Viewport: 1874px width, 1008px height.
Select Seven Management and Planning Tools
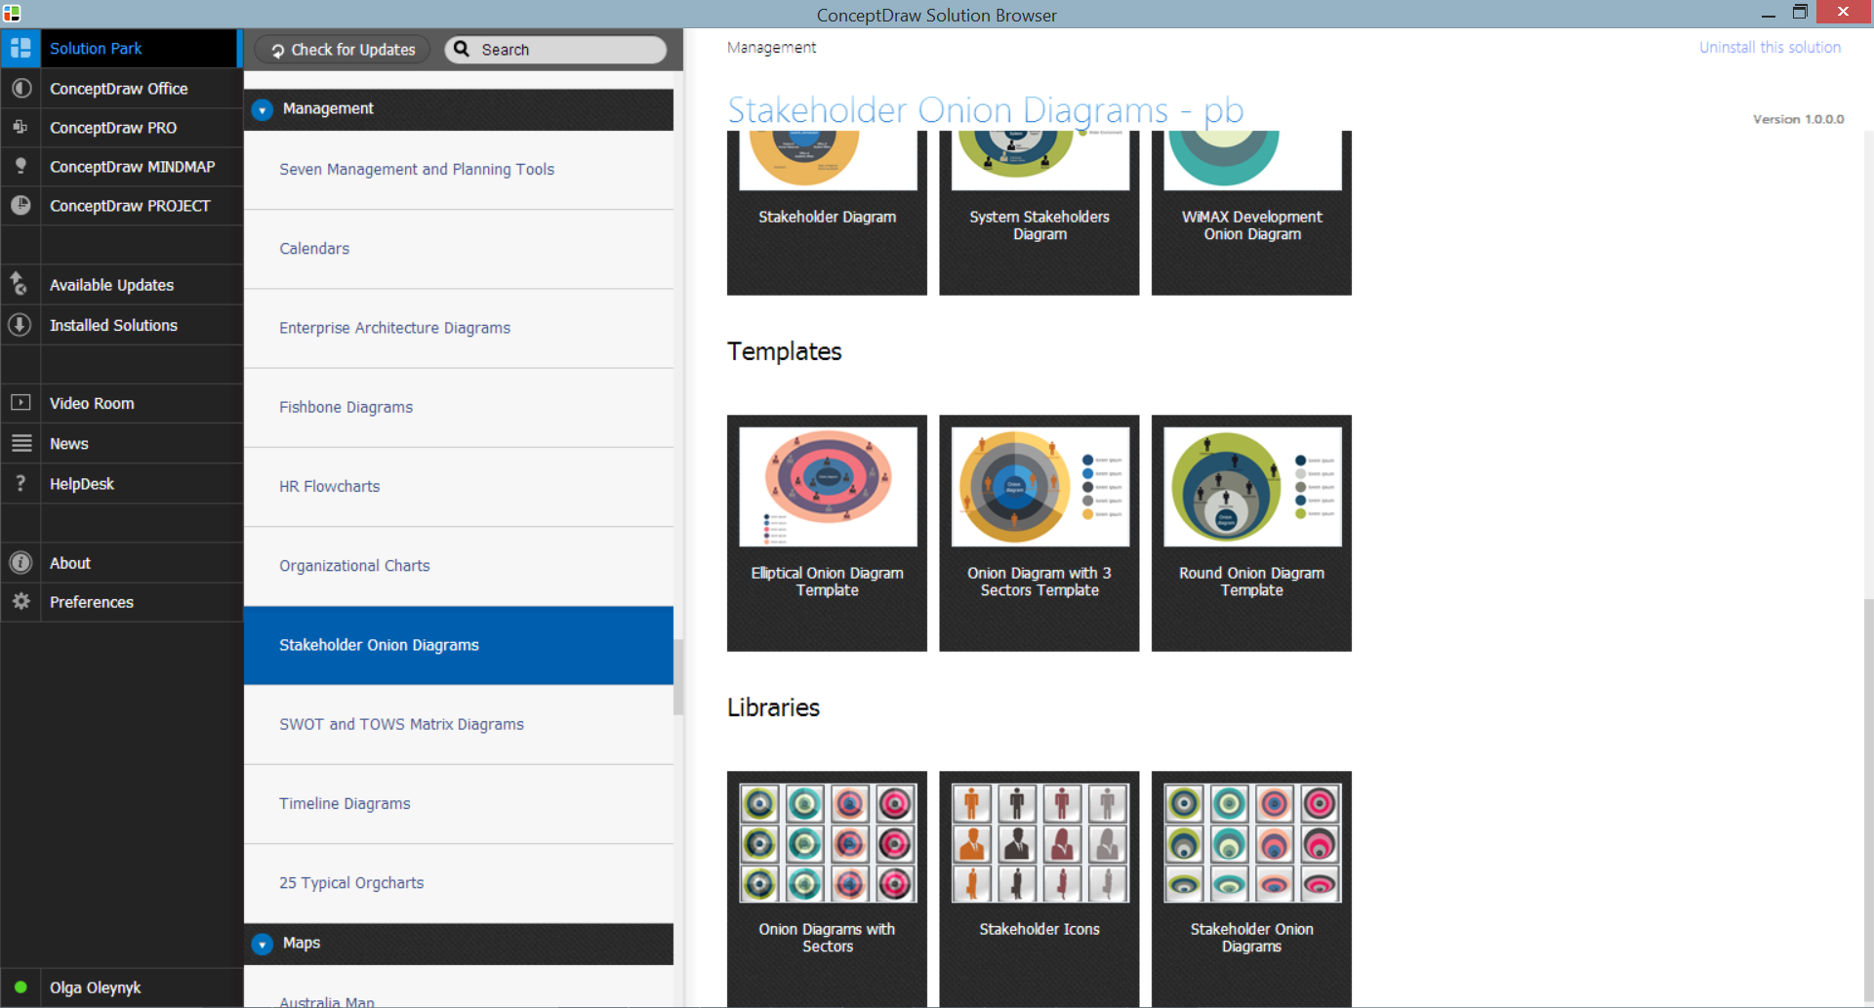coord(459,169)
